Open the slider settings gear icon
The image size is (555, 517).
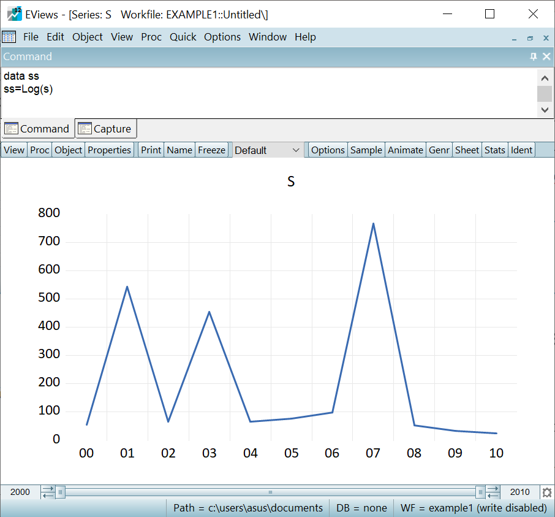pos(546,492)
